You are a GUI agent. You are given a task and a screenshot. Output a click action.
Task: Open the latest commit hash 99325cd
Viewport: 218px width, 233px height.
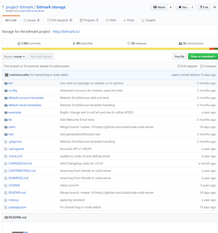click(x=195, y=75)
